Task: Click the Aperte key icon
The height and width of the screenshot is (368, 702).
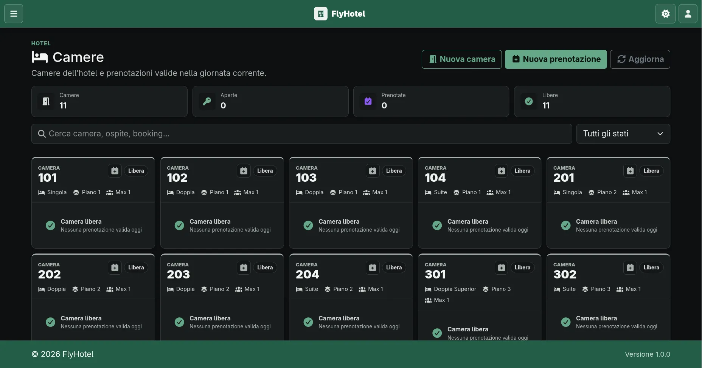Action: pyautogui.click(x=207, y=101)
